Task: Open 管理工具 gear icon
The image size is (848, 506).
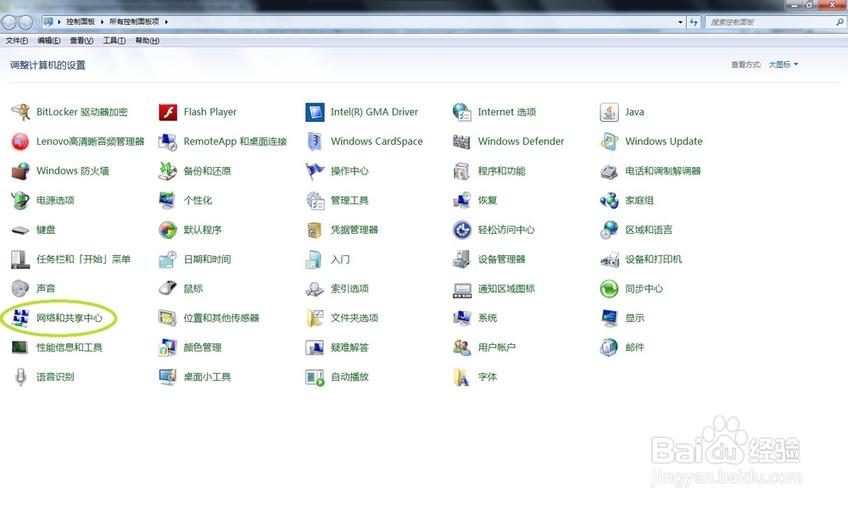Action: pos(315,201)
